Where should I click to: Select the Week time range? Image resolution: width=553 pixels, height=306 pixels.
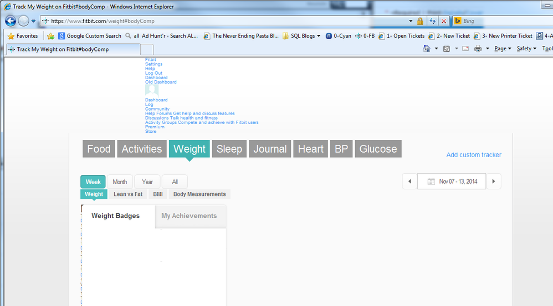[x=93, y=182]
